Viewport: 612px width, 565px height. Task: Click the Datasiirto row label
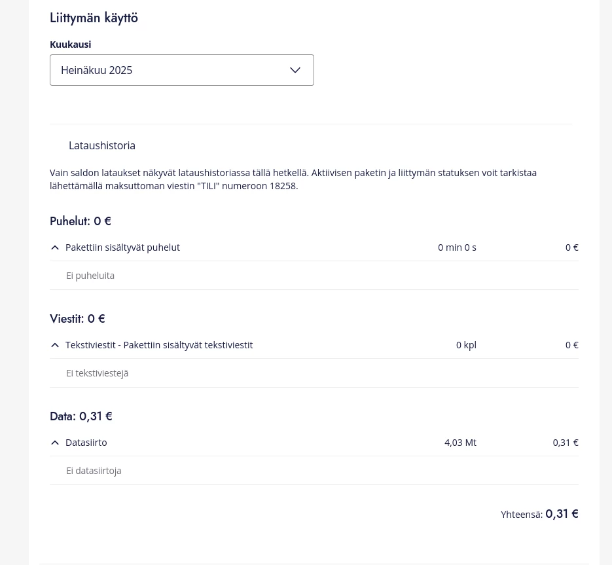[86, 443]
